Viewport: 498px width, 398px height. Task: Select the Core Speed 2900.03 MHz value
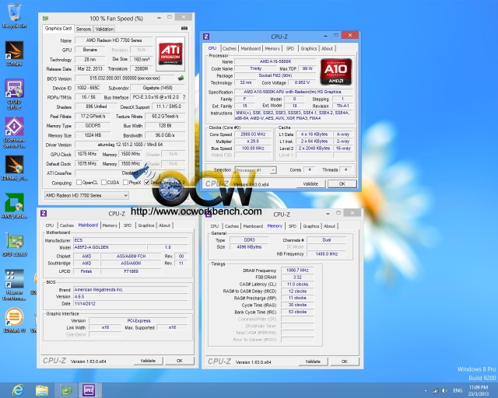pos(253,134)
